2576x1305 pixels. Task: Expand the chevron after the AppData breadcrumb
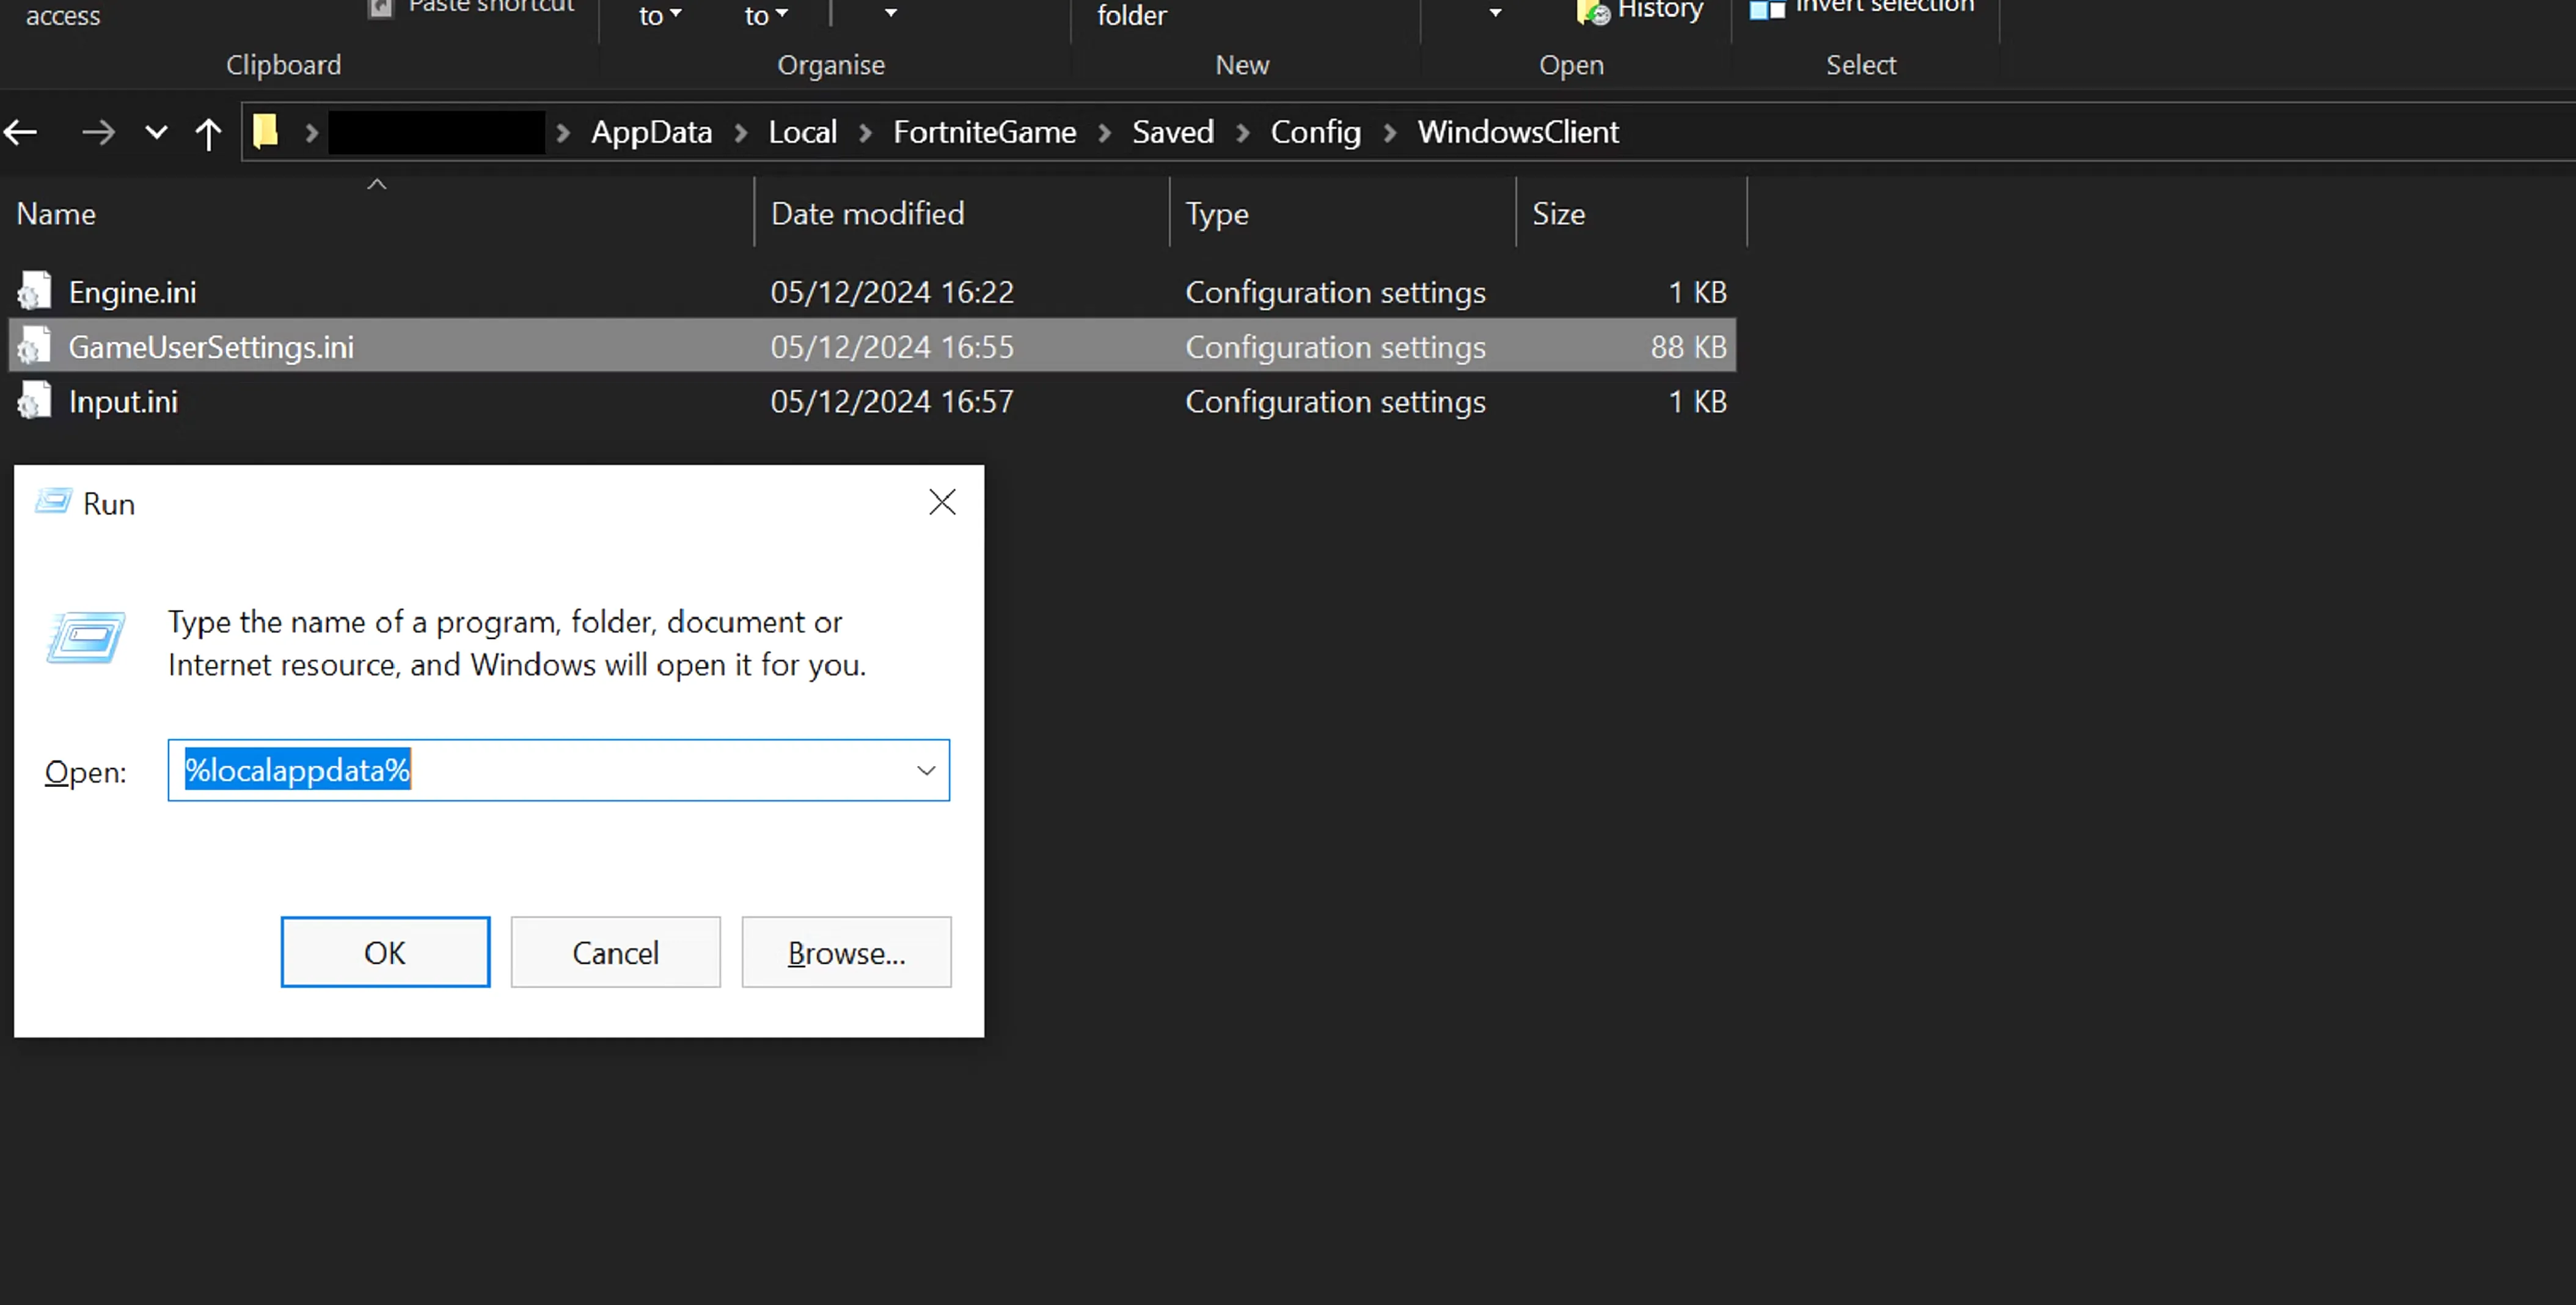click(x=741, y=132)
